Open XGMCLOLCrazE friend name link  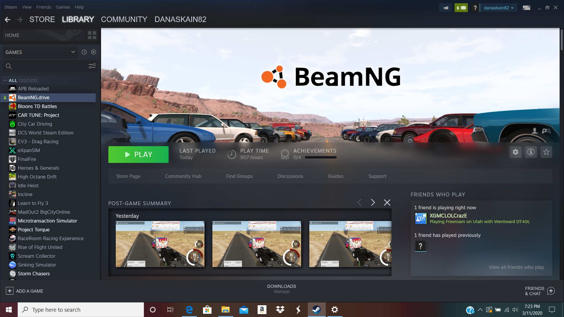tap(448, 215)
